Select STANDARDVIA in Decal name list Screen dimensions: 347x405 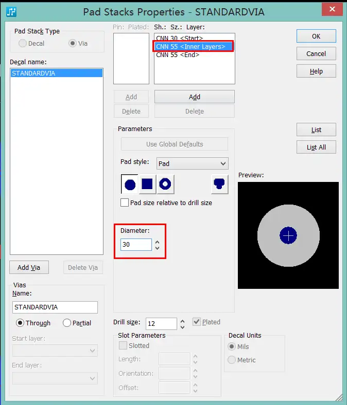click(57, 73)
